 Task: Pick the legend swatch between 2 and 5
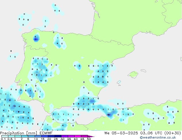click(25, 136)
